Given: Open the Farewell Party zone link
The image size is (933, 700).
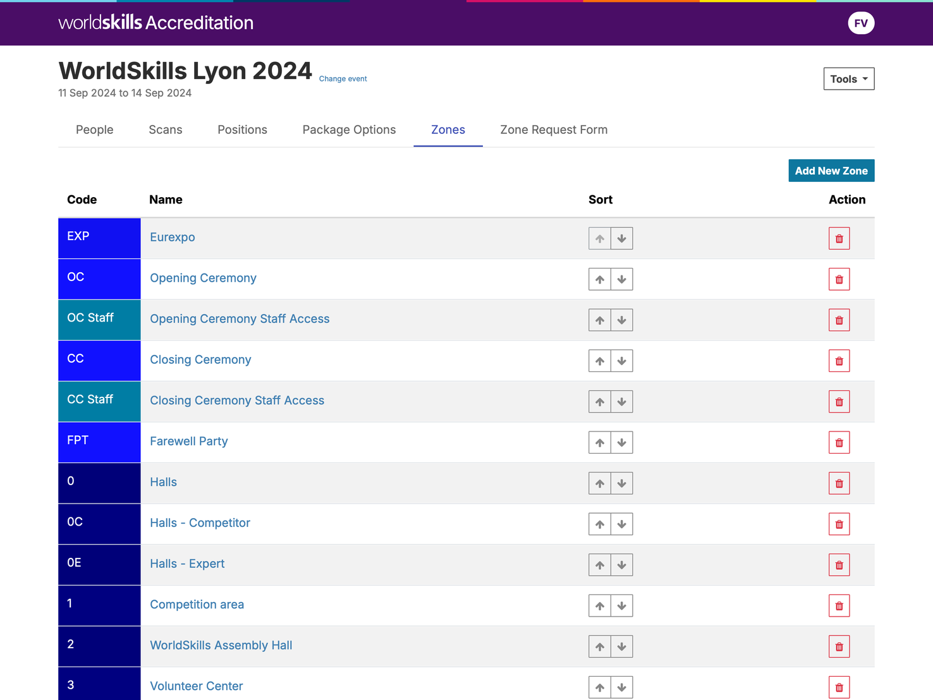Looking at the screenshot, I should coord(189,441).
